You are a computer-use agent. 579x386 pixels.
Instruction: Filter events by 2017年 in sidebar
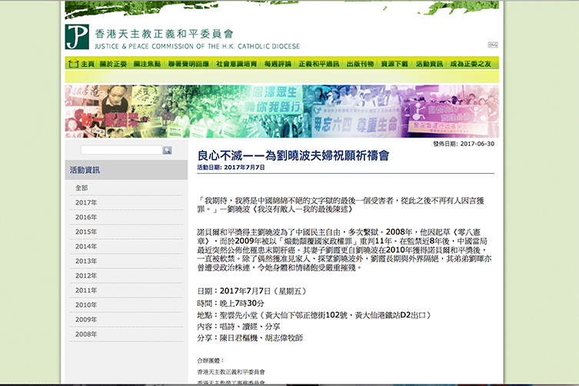(86, 202)
